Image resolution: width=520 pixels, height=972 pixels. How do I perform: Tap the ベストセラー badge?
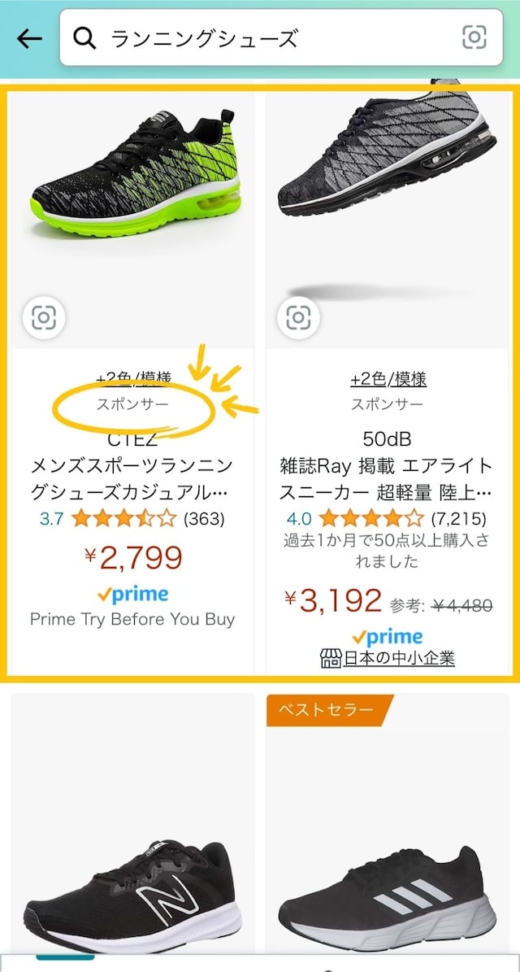(x=327, y=710)
